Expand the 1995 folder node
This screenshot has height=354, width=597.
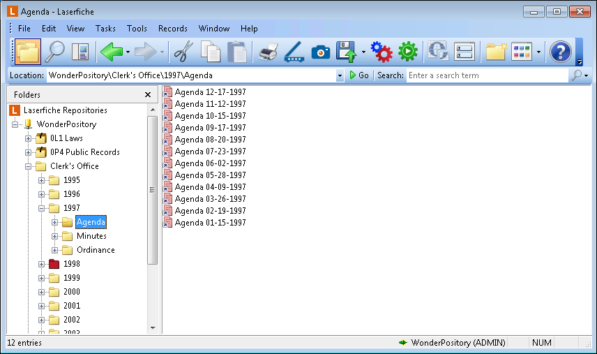(42, 180)
